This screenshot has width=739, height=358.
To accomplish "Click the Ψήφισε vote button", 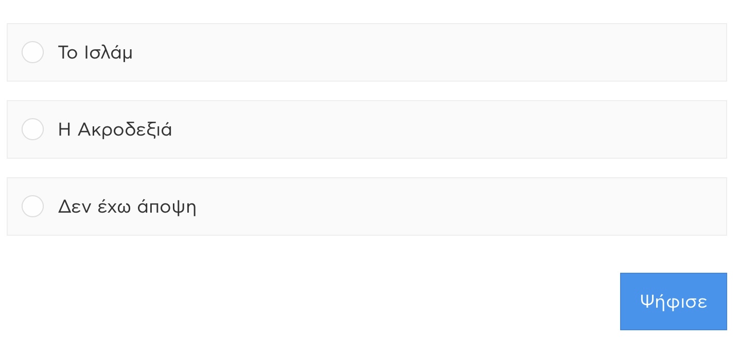I will click(673, 302).
